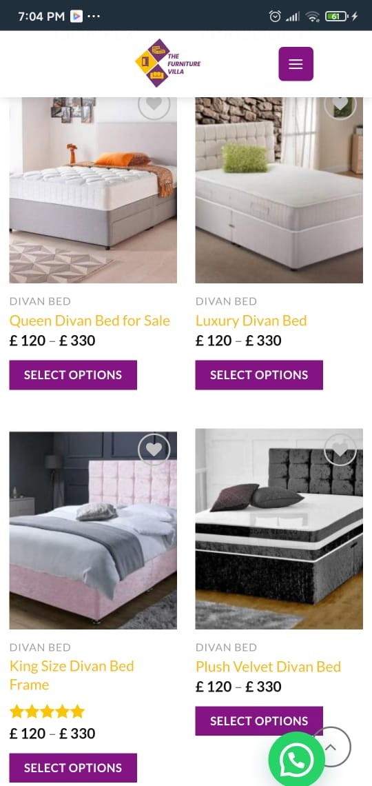Toggle wishlist heart on King Size bed
Screen dimensions: 372x786
click(154, 450)
